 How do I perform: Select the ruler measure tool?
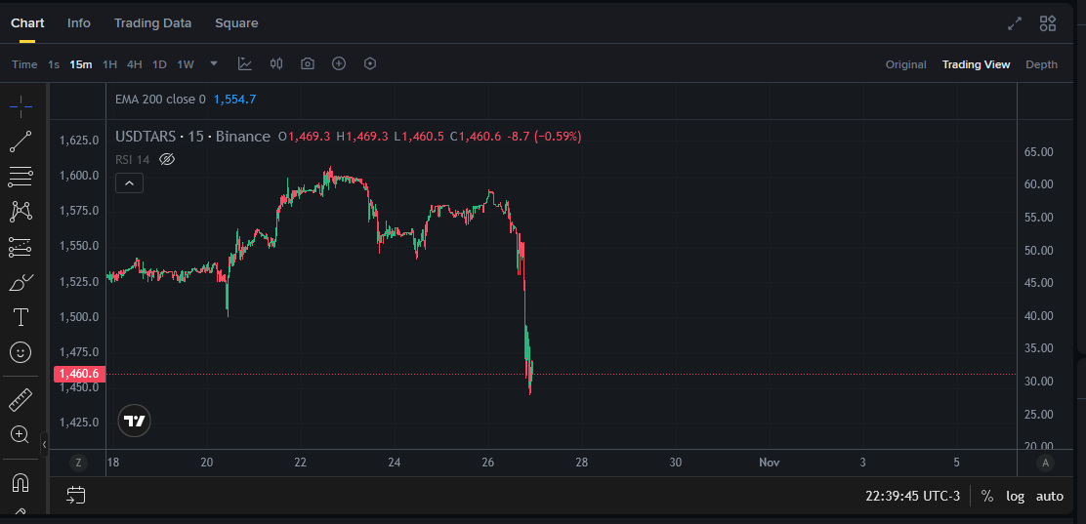[x=21, y=400]
